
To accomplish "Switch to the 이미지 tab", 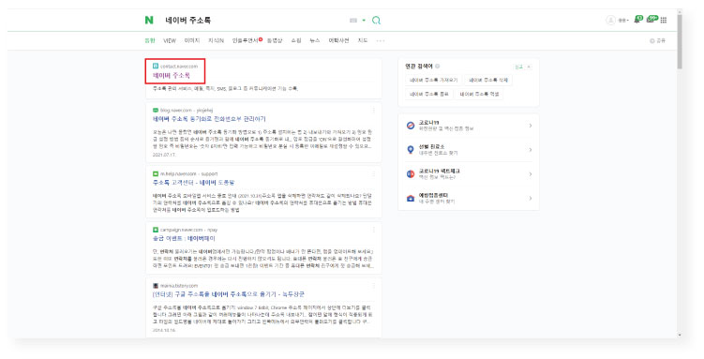I will coord(192,40).
